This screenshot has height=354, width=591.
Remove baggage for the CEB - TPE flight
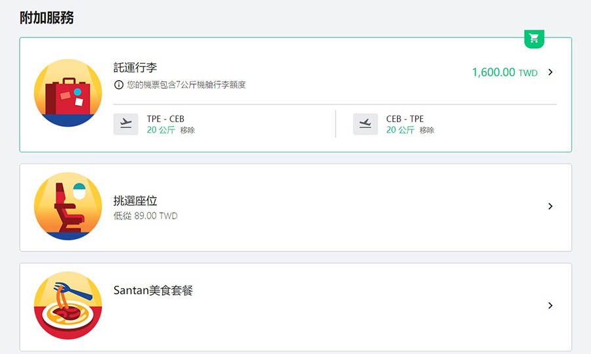coord(427,130)
